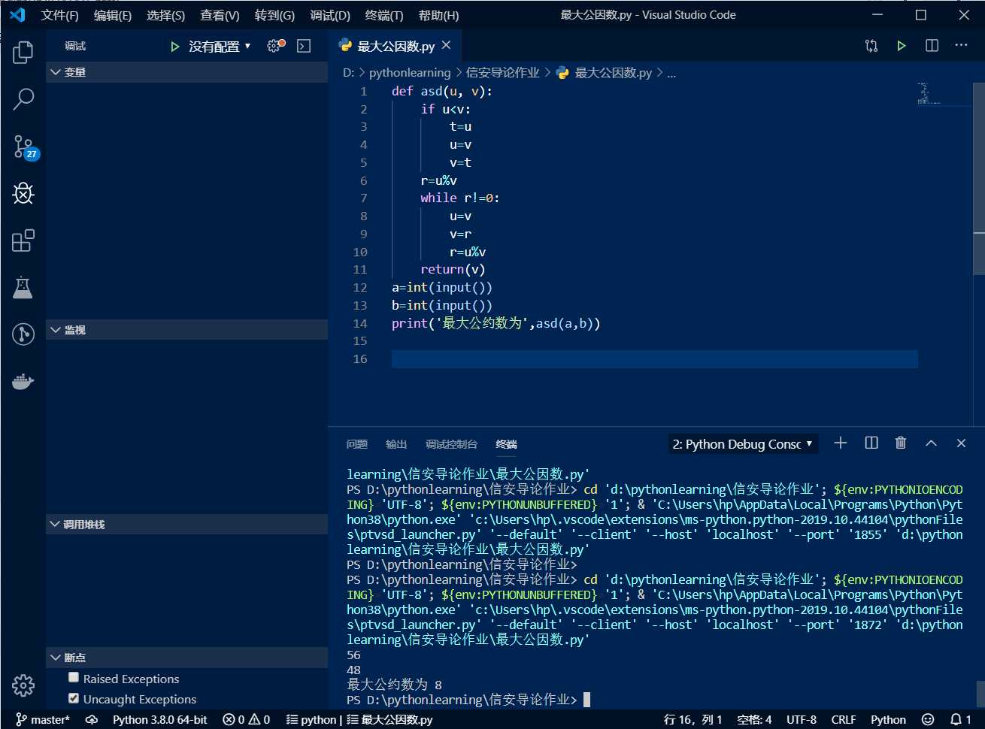Maximize the panel with up chevron

[x=931, y=443]
